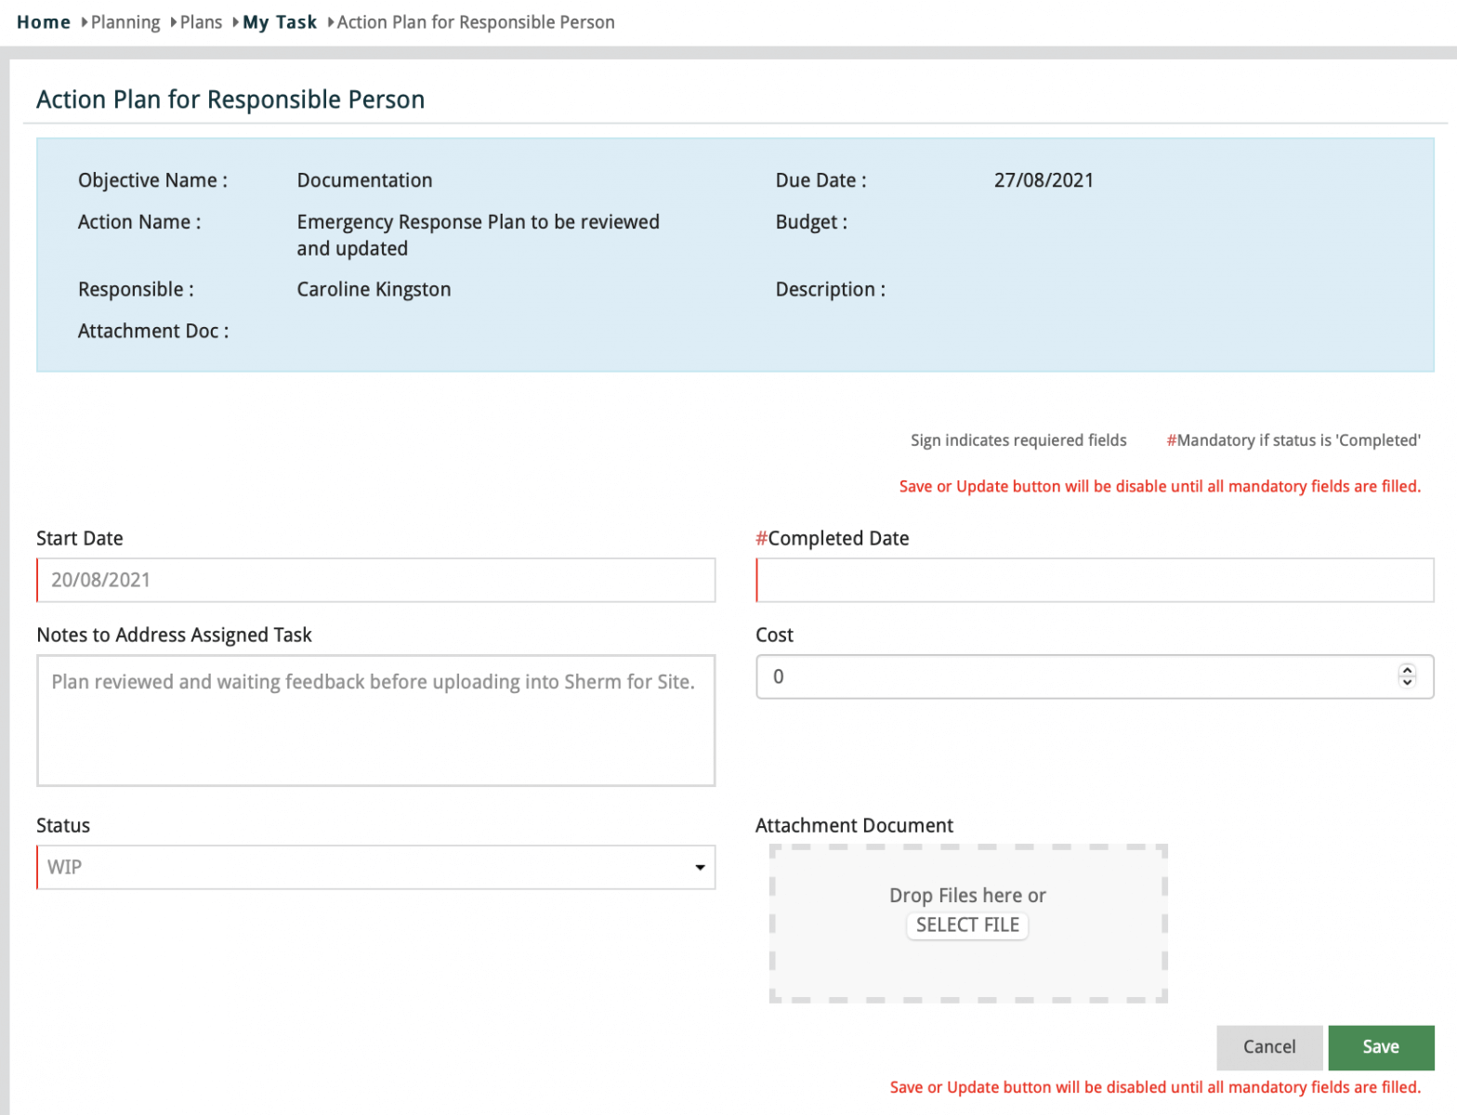Click the Due Date value 27/08/2021
This screenshot has height=1115, width=1457.
pos(1044,180)
